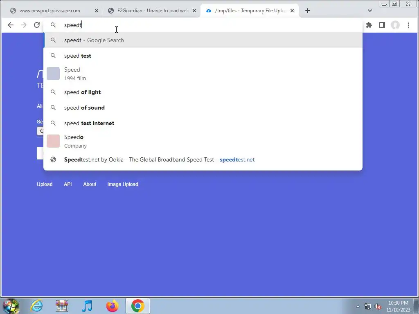
Task: Open the Chrome profile avatar
Action: 395,25
